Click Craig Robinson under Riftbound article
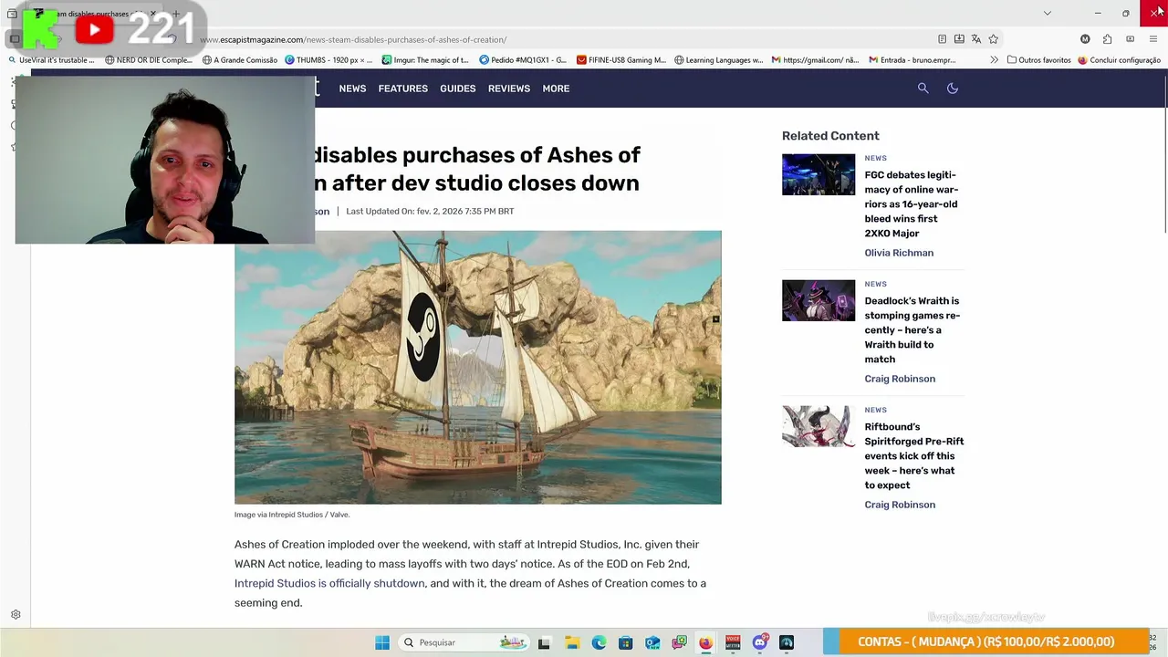This screenshot has height=657, width=1168. click(900, 505)
